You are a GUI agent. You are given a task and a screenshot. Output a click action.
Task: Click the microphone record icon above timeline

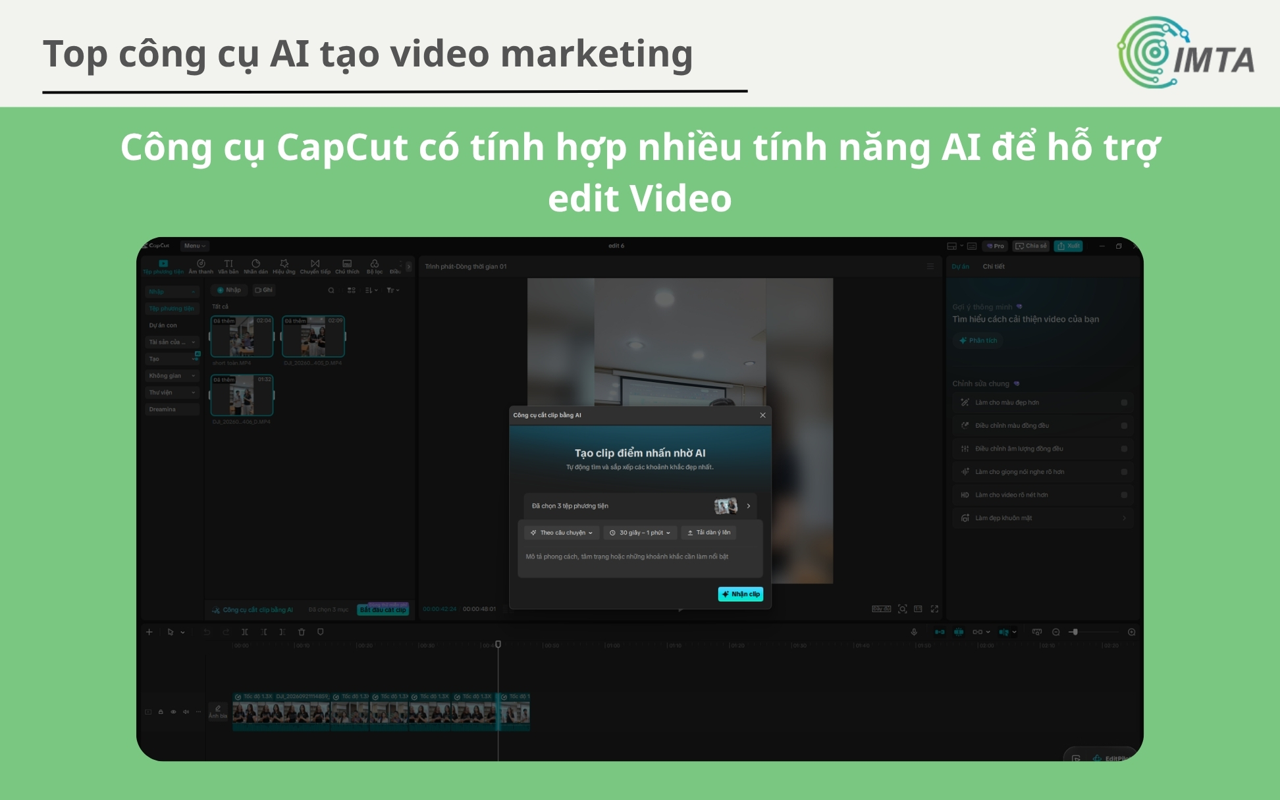coord(914,632)
